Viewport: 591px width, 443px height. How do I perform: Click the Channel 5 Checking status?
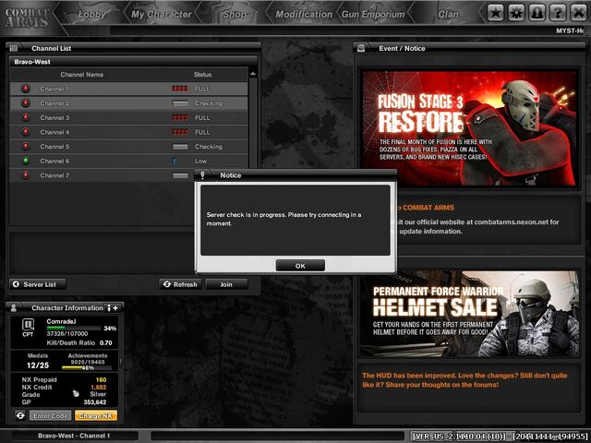pos(209,147)
